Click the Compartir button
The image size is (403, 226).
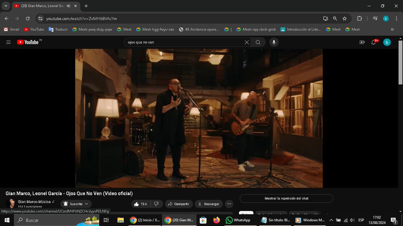[179, 204]
